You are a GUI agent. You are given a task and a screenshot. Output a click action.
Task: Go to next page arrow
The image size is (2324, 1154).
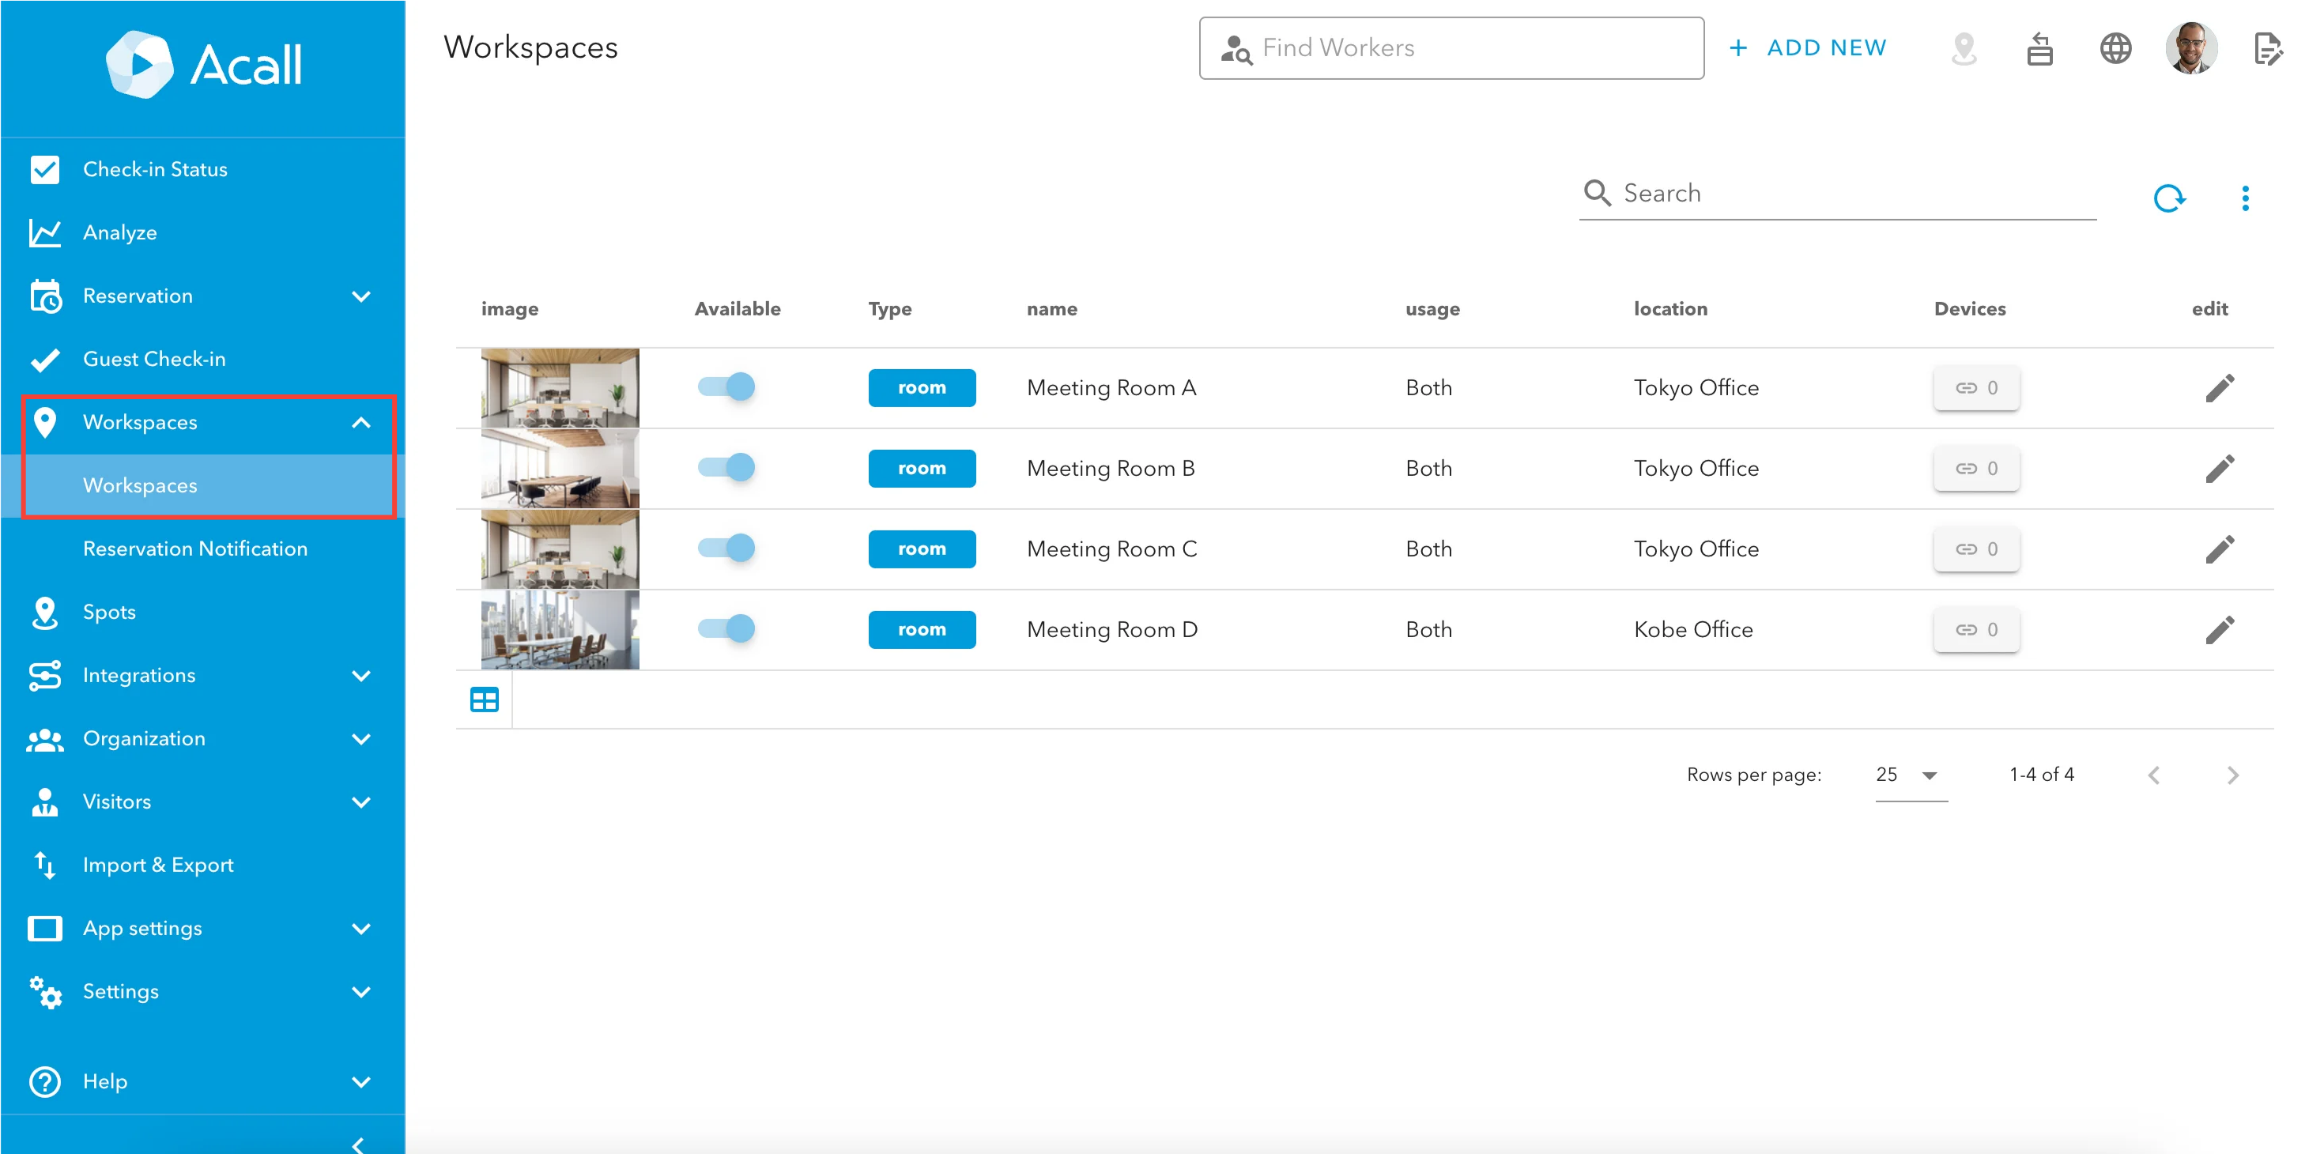pyautogui.click(x=2232, y=775)
